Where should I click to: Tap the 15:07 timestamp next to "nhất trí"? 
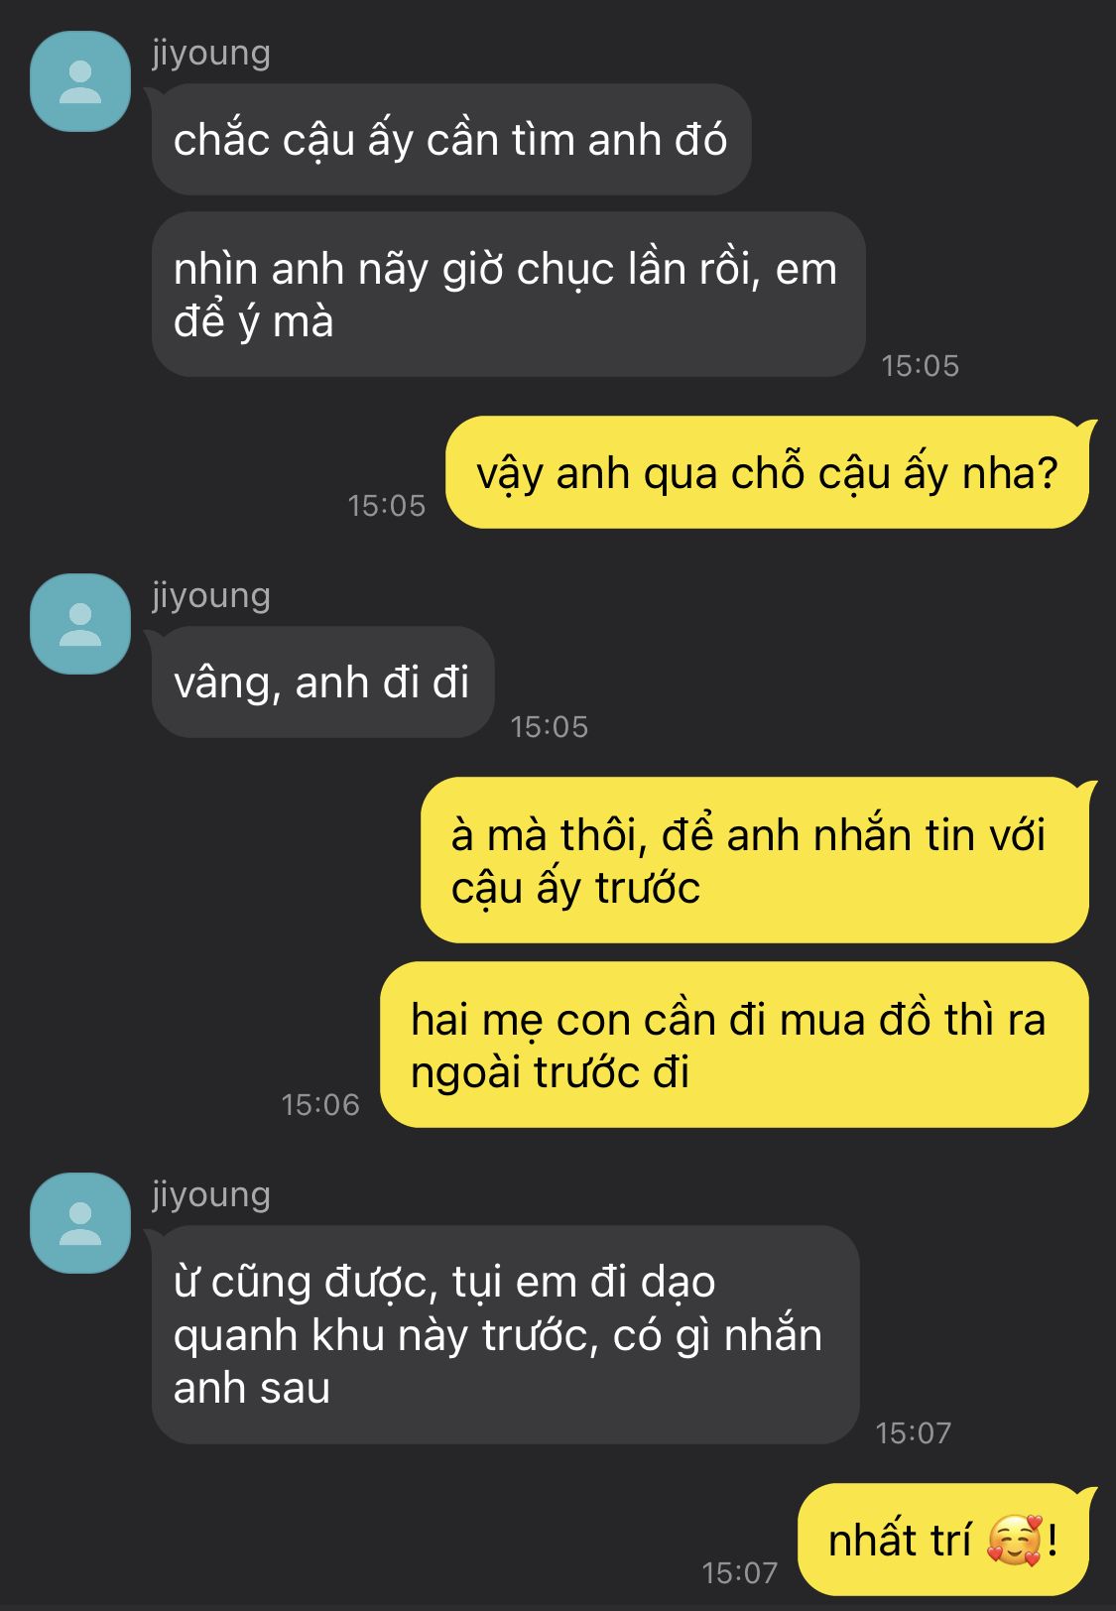tap(740, 1573)
